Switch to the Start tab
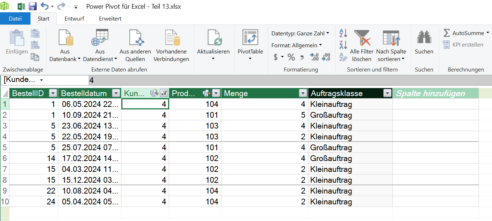The width and height of the screenshot is (492, 221). click(x=43, y=18)
